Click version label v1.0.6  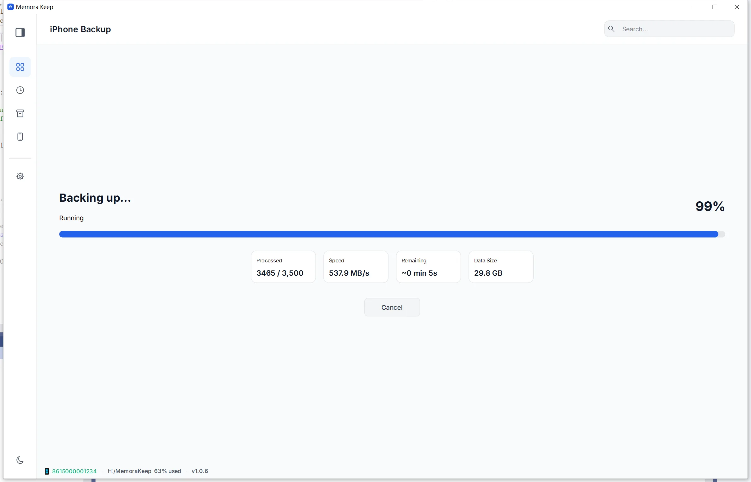(200, 471)
